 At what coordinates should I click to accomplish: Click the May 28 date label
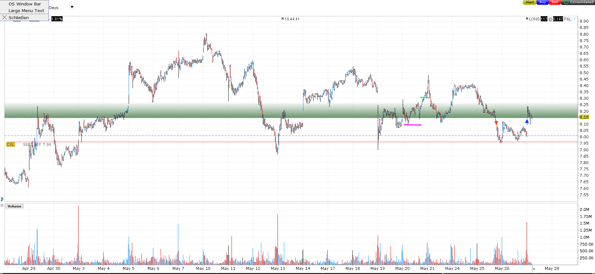point(552,269)
